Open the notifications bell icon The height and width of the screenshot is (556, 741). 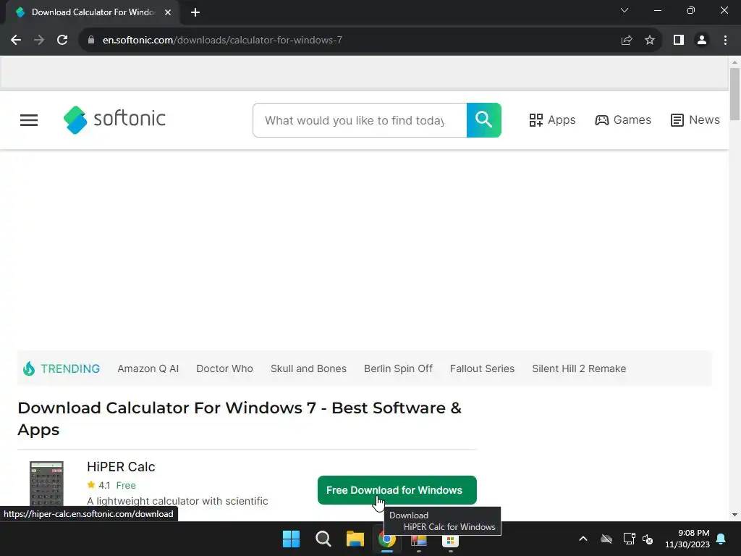pos(721,539)
